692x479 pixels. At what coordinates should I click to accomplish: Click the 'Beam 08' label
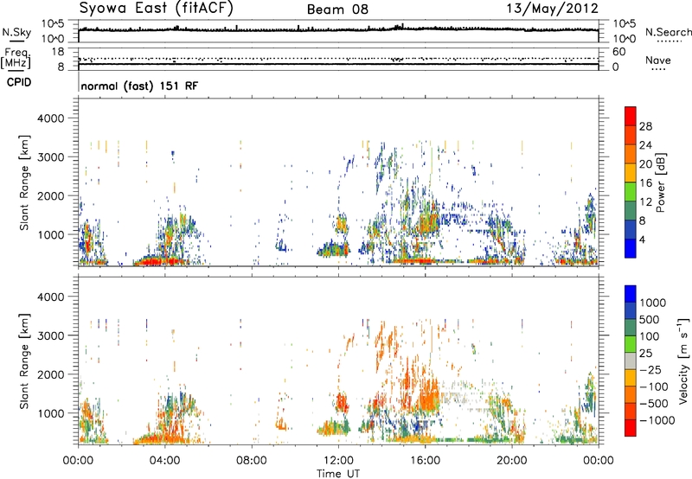tap(337, 10)
